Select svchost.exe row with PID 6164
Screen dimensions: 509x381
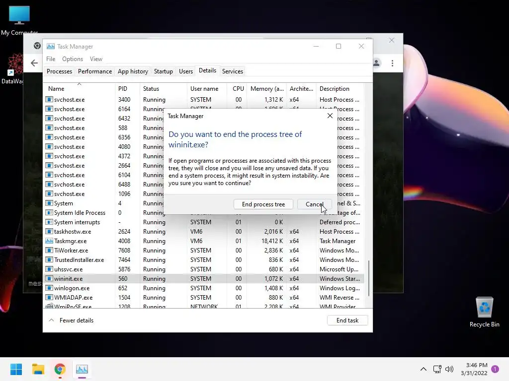coord(104,109)
